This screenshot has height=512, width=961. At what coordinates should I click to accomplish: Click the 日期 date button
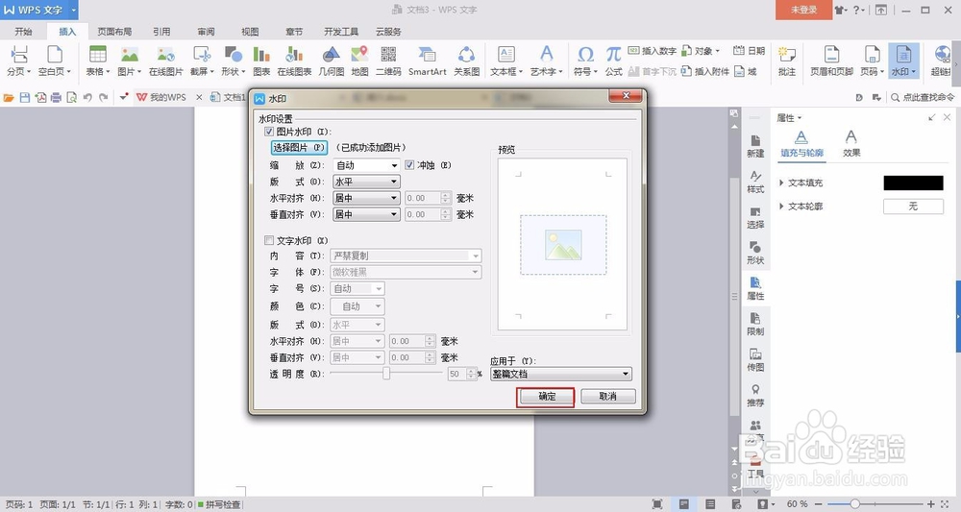click(x=749, y=51)
